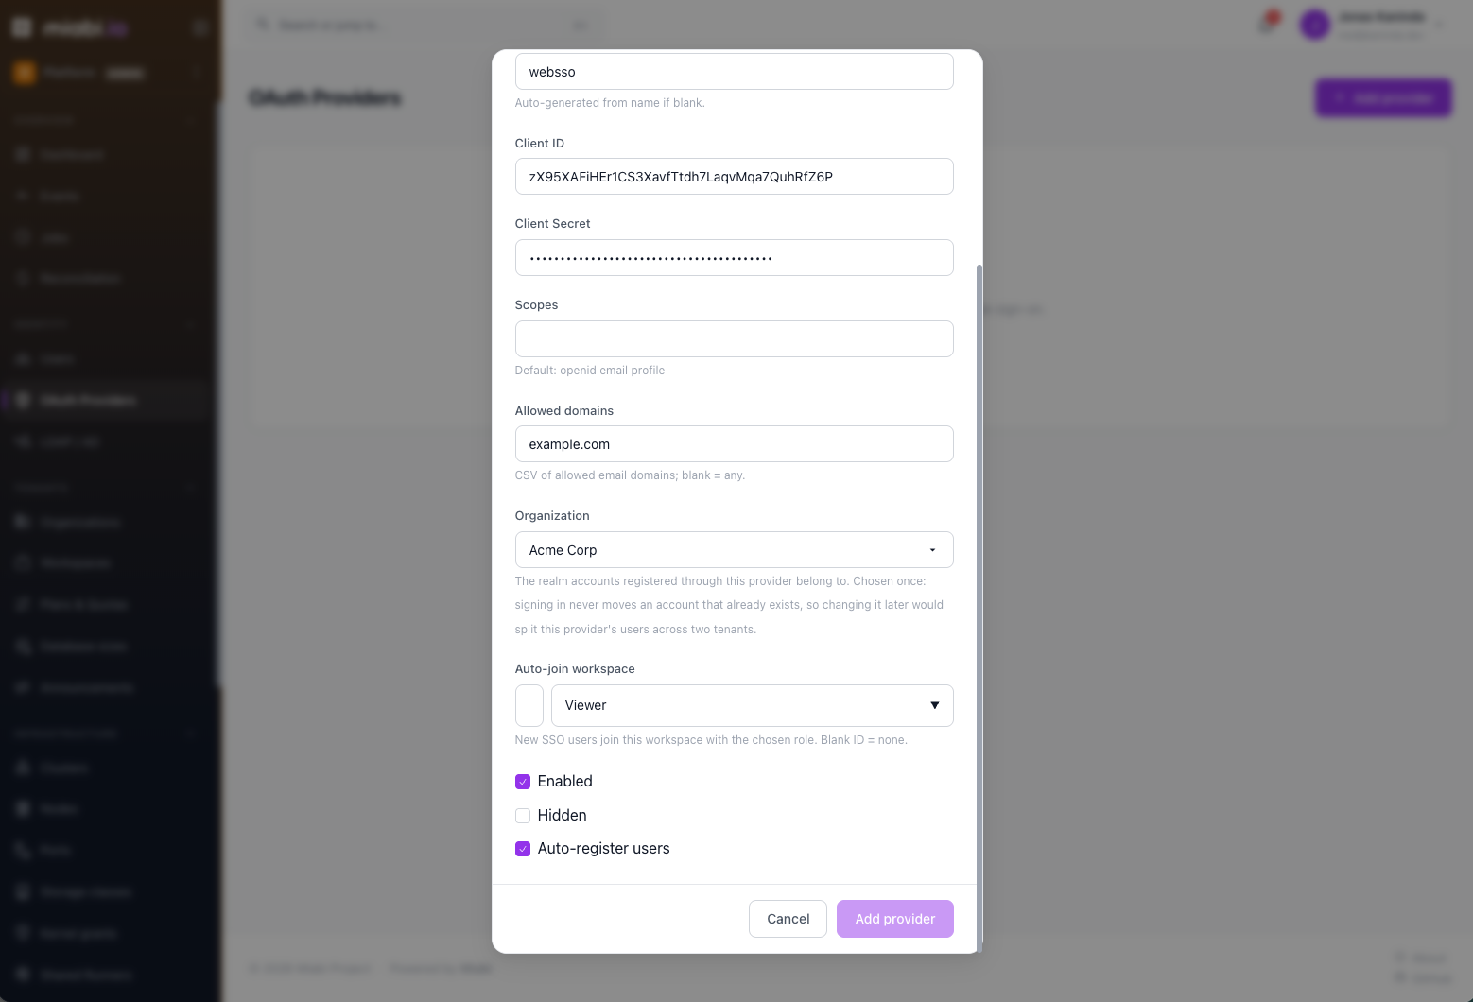Click the Client Secret password field
This screenshot has width=1473, height=1002.
[734, 257]
